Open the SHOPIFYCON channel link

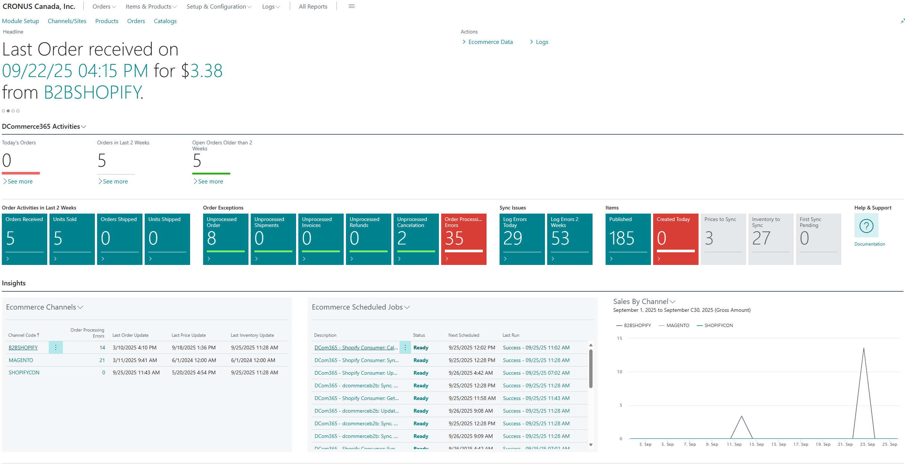(24, 372)
